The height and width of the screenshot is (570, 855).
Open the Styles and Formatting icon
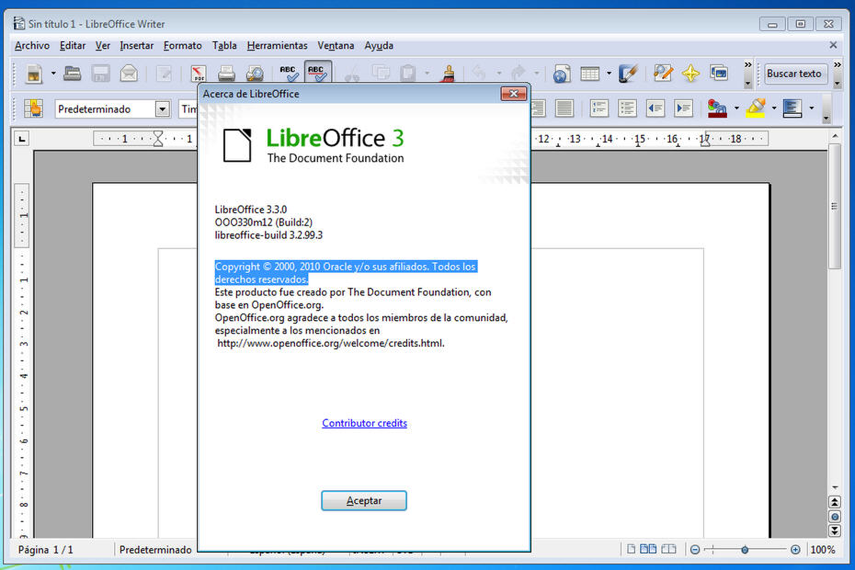point(34,108)
